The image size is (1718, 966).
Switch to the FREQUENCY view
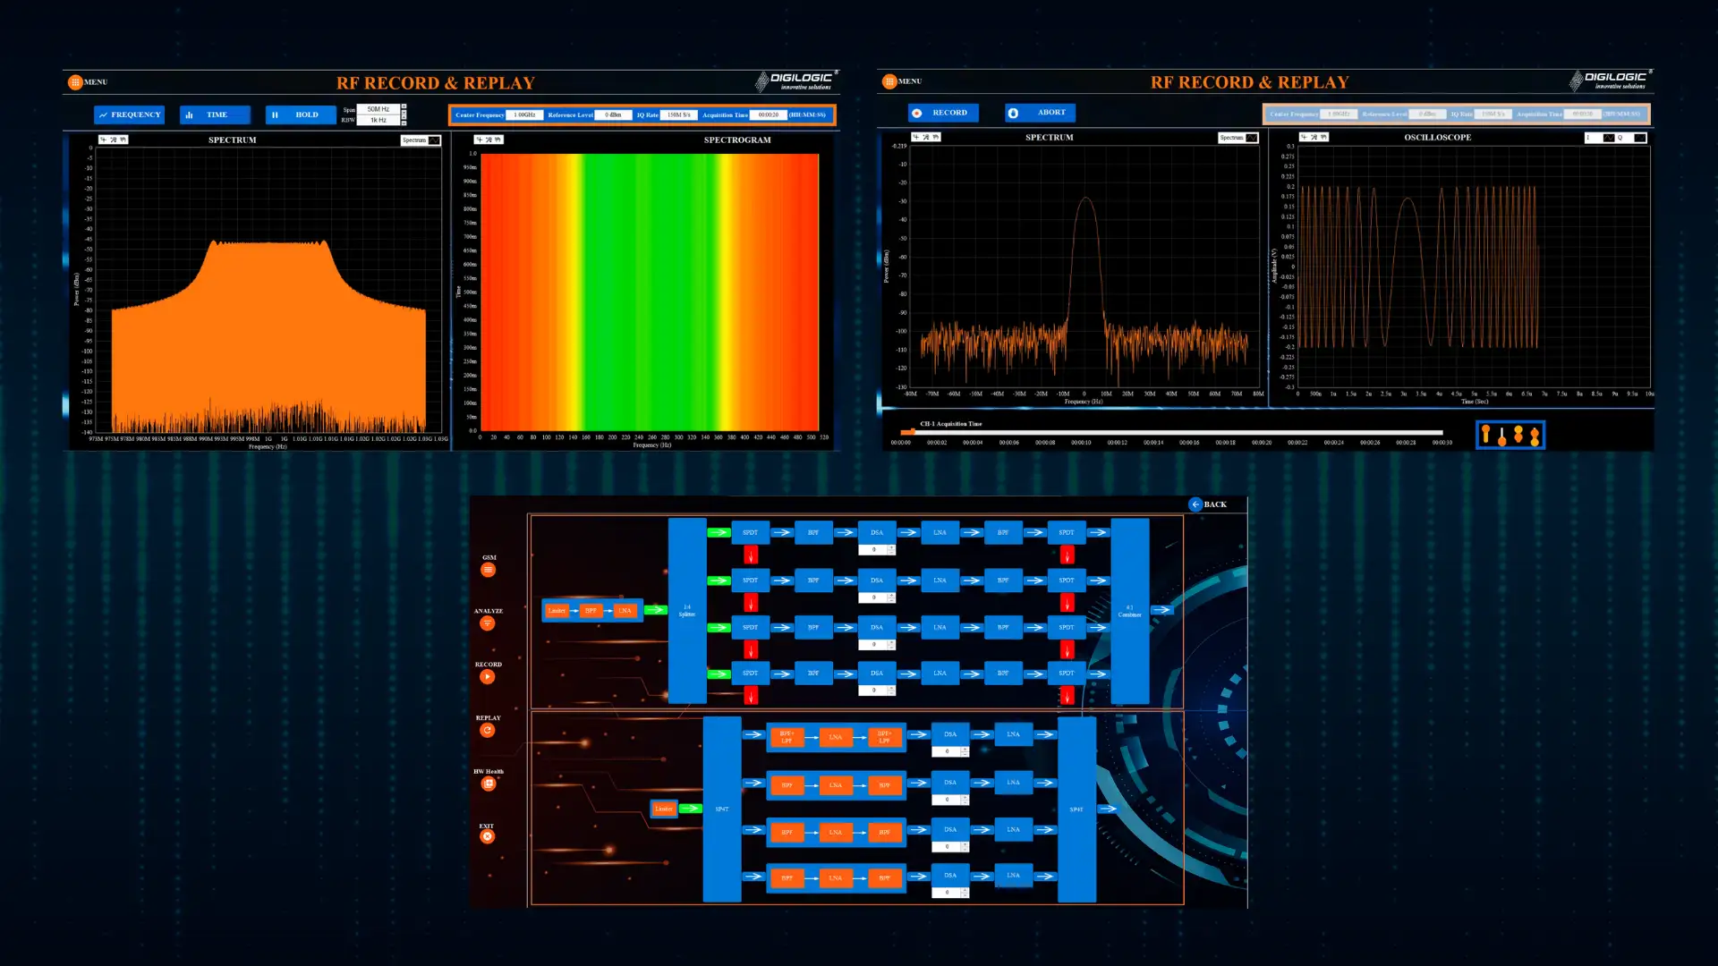[x=130, y=114]
